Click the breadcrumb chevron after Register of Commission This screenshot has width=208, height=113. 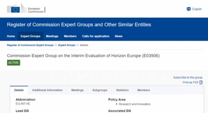coord(56,45)
